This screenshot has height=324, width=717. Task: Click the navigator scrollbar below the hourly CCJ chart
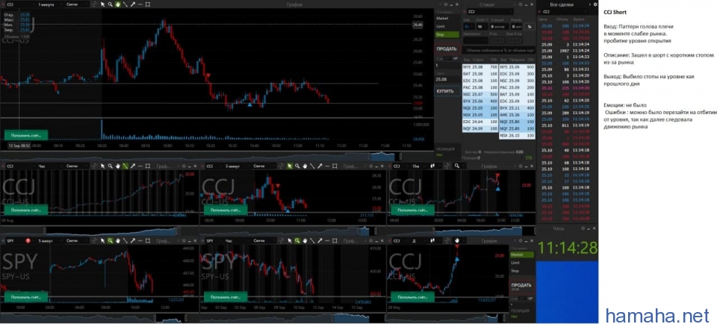click(x=99, y=231)
